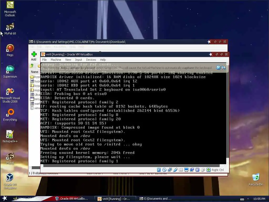The height and width of the screenshot is (202, 269).
Task: Launch Notepad++ from the desktop
Action: (10, 137)
